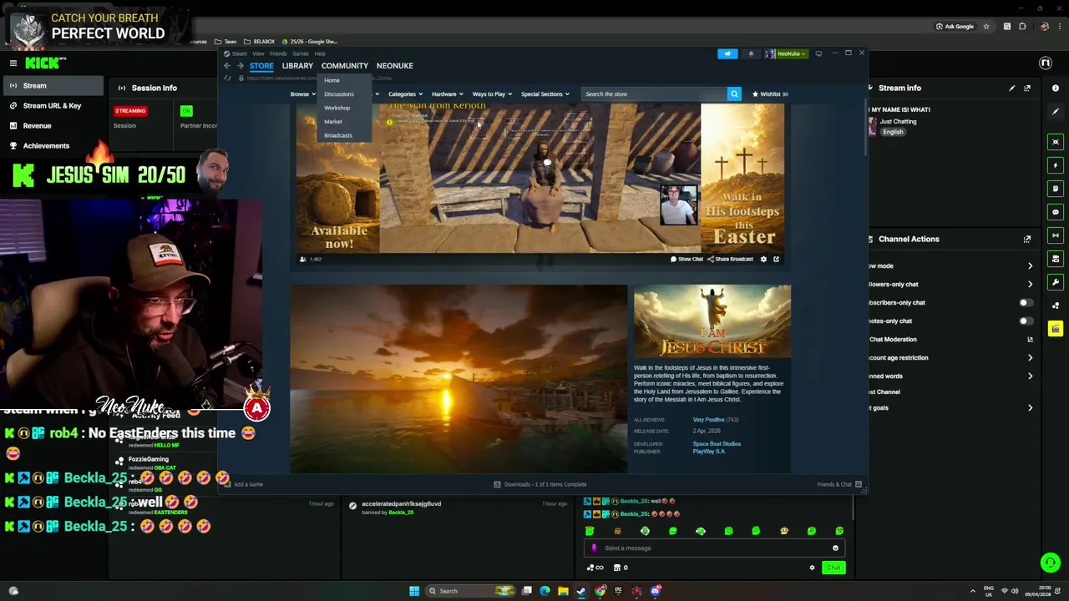The width and height of the screenshot is (1069, 601).
Task: Select Workshop in Community menu
Action: point(337,108)
